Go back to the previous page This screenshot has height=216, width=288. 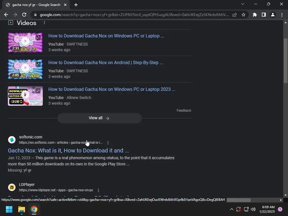click(x=6, y=15)
